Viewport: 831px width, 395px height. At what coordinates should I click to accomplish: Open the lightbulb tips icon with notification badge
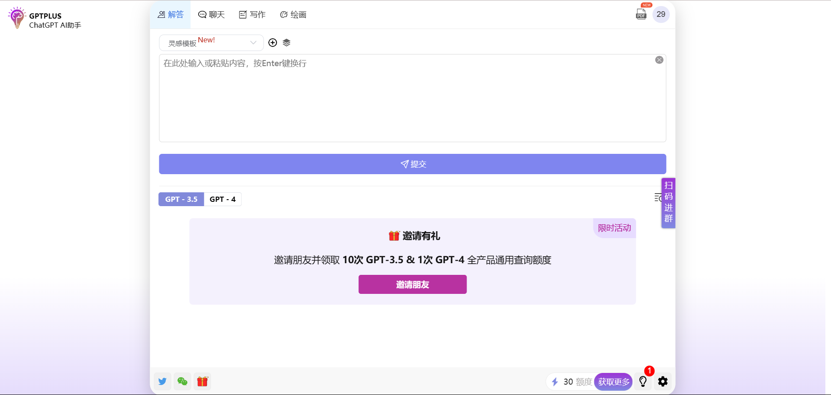point(643,382)
